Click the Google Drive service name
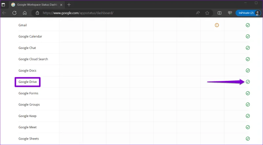The height and width of the screenshot is (145, 263). coord(28,82)
